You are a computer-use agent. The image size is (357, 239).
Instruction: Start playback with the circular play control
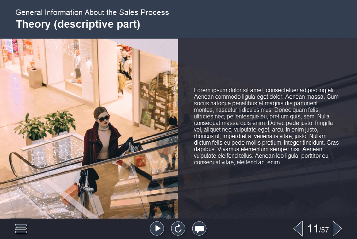157,228
